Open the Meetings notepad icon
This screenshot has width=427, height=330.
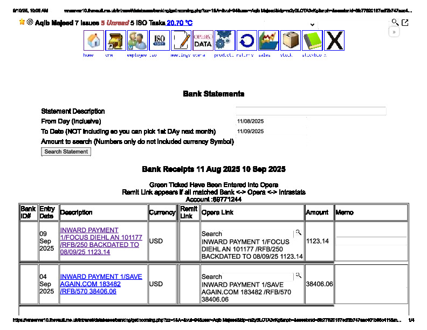click(181, 40)
